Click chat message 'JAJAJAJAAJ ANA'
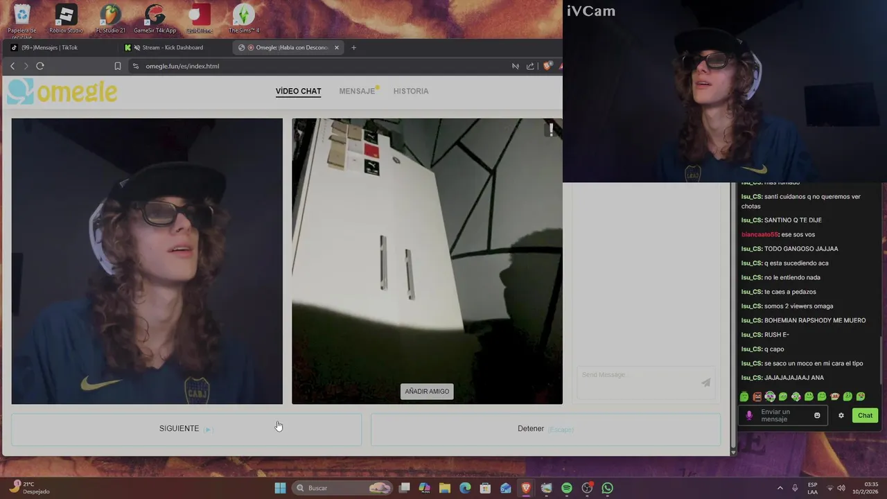This screenshot has width=887, height=499. (x=794, y=378)
